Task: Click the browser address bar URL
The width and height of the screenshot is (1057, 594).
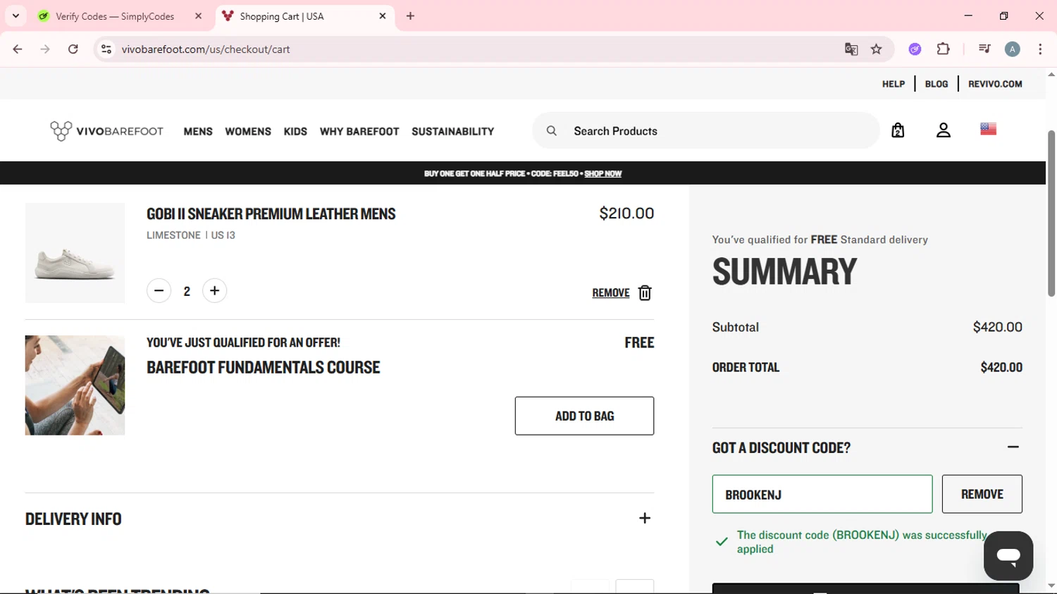Action: coord(206,49)
